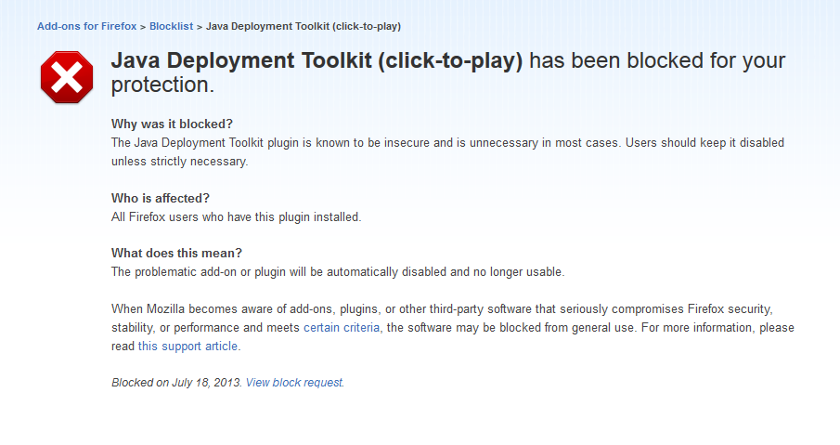Click the 'known to be insecure' paragraph
The width and height of the screenshot is (840, 445).
[448, 152]
